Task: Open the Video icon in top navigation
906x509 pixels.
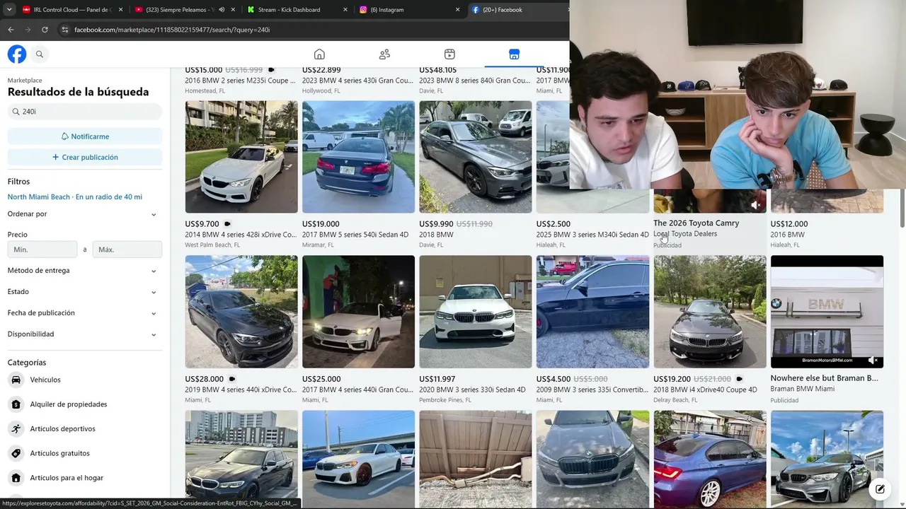Action: (x=449, y=54)
